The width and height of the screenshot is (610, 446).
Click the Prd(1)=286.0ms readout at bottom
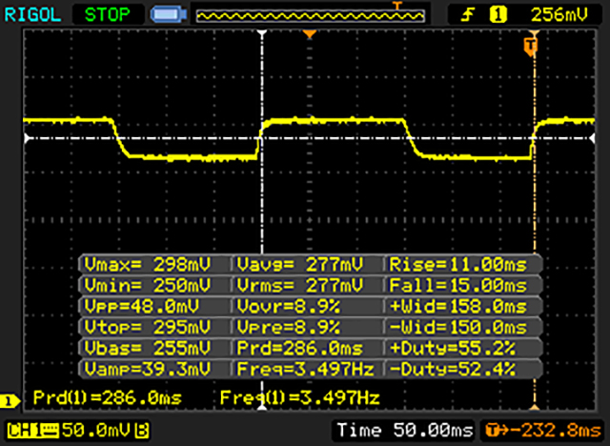click(107, 396)
